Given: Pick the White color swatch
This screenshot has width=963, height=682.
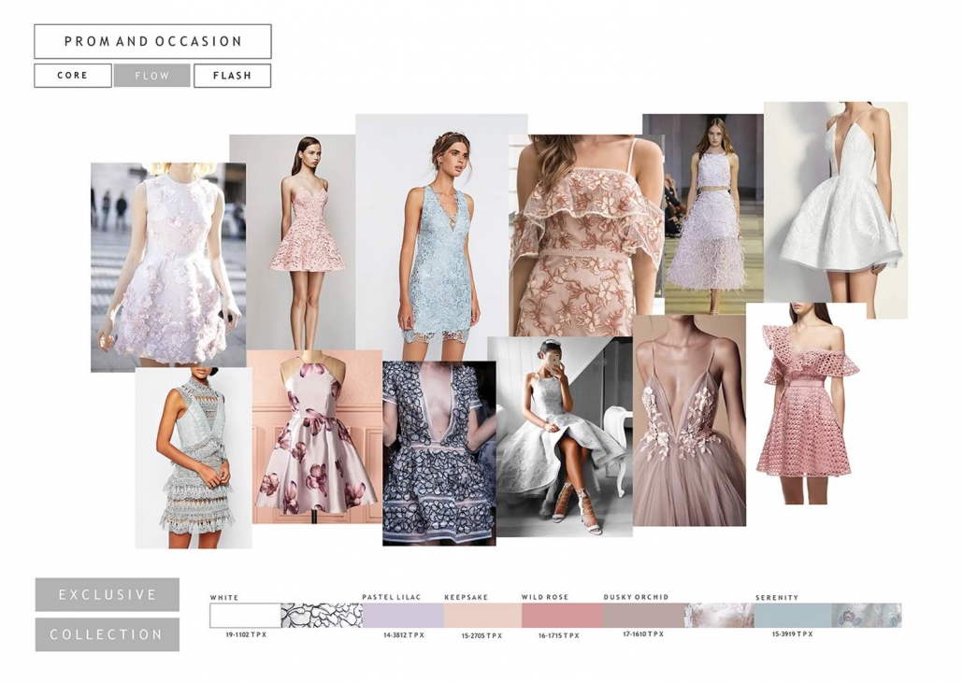Looking at the screenshot, I should pyautogui.click(x=245, y=615).
